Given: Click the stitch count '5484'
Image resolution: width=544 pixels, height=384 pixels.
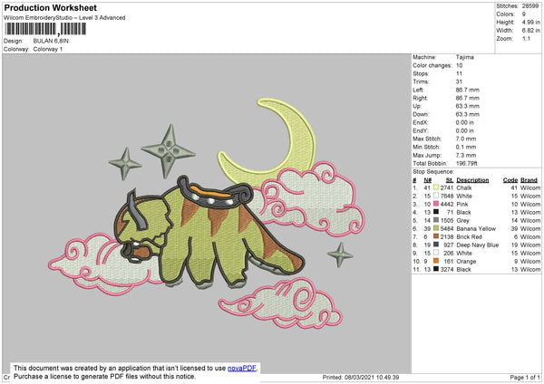Looking at the screenshot, I should 447,229.
